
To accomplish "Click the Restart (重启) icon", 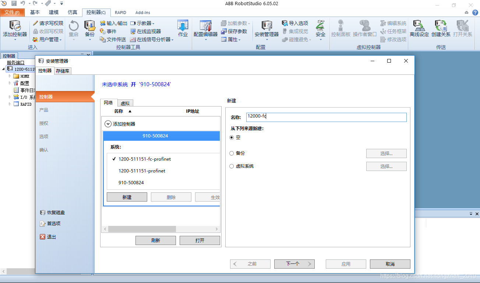I will (x=74, y=29).
